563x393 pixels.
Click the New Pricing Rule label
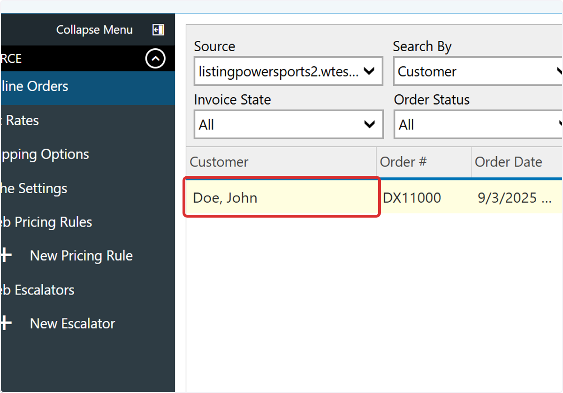(x=81, y=256)
